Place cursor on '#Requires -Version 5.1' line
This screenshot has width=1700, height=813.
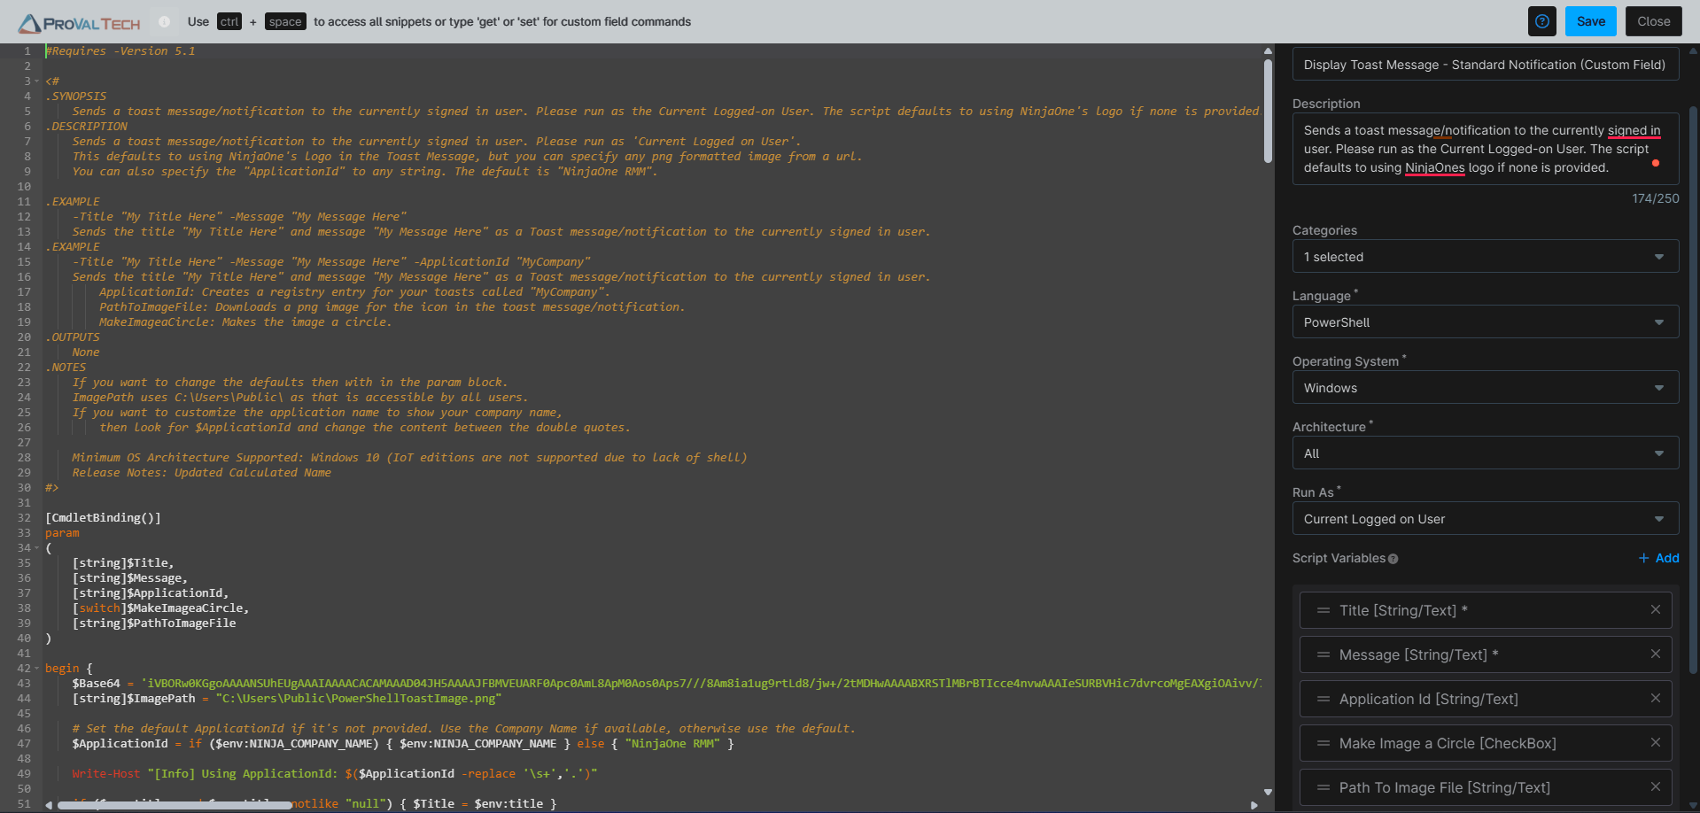120,51
